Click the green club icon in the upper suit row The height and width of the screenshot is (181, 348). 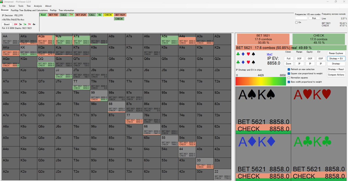click(x=238, y=54)
